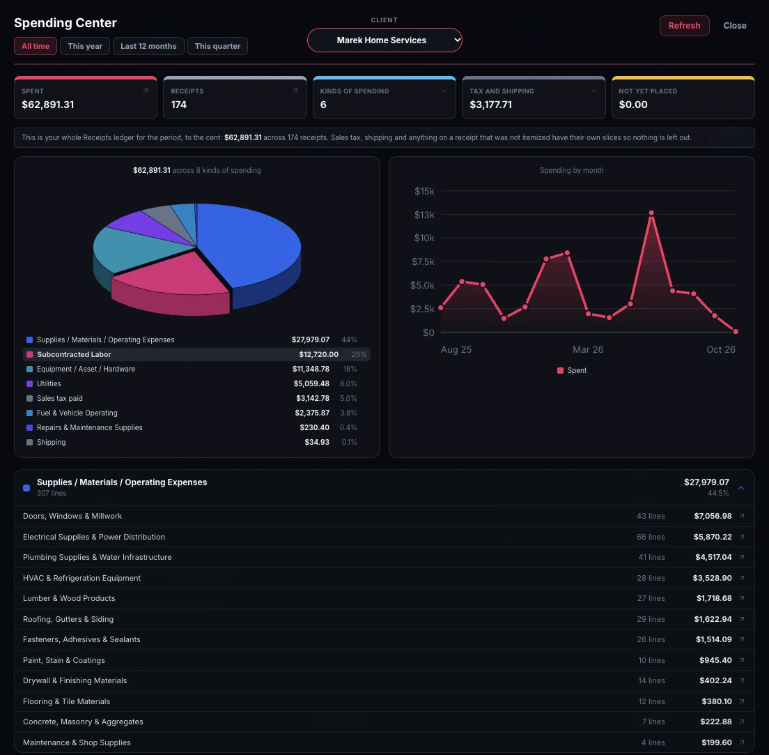Select the This year filter
This screenshot has width=769, height=755.
pos(85,46)
